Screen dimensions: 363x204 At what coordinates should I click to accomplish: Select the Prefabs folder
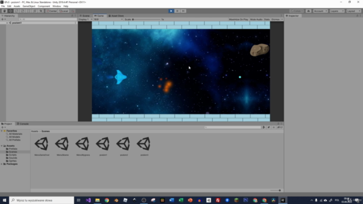click(x=13, y=149)
